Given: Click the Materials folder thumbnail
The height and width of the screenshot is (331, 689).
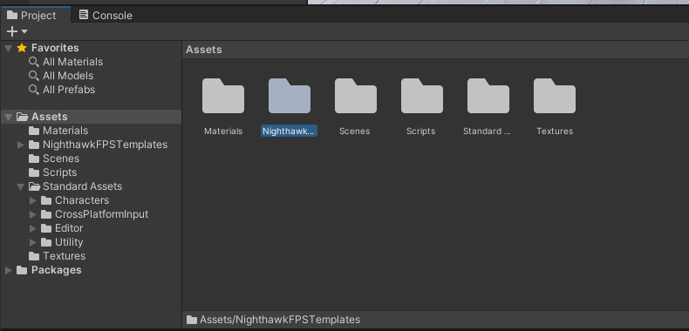Looking at the screenshot, I should (x=223, y=96).
